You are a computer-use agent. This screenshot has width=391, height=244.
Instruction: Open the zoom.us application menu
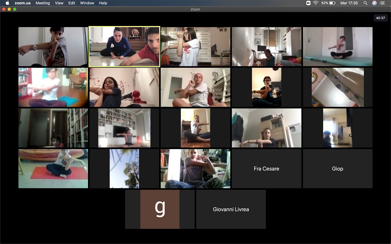[x=22, y=3]
